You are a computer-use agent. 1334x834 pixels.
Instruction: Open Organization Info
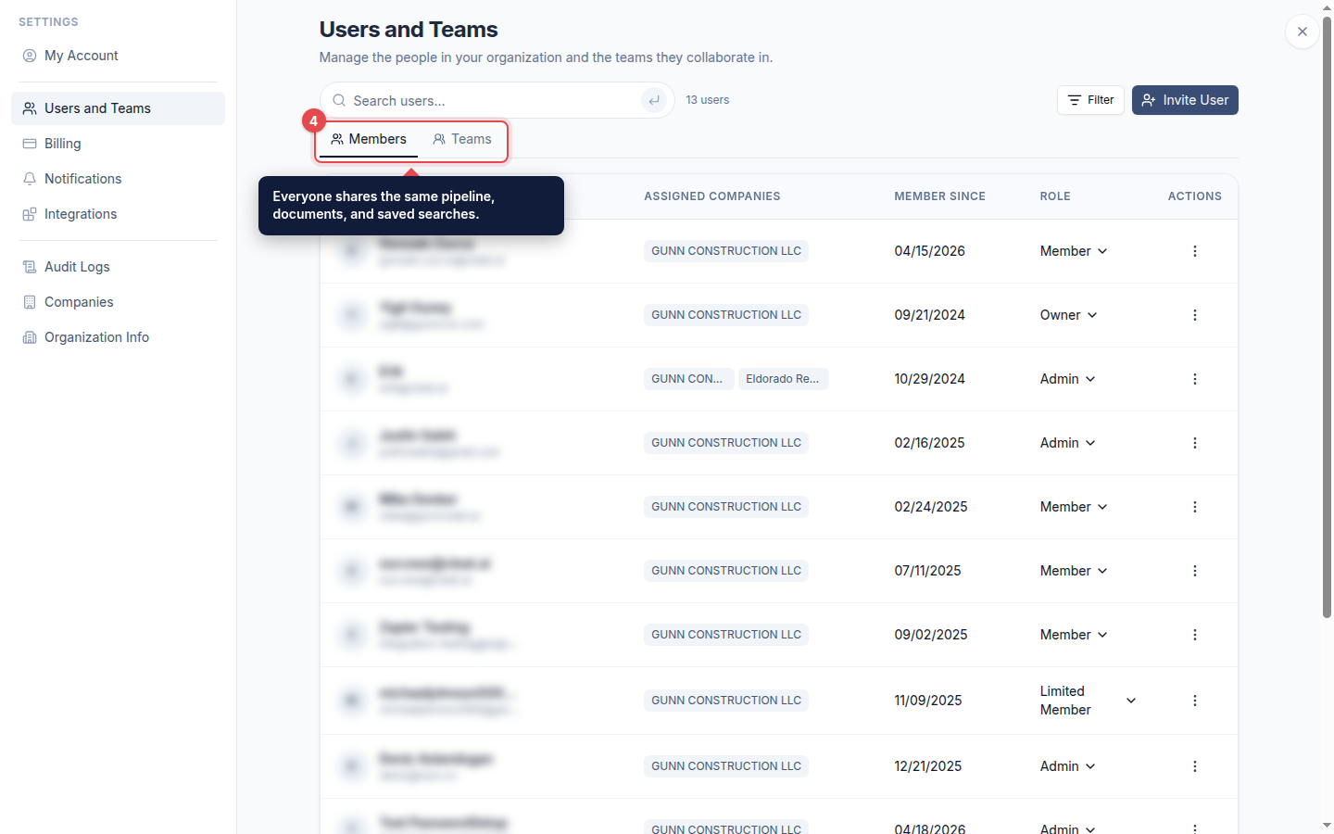[x=118, y=337]
